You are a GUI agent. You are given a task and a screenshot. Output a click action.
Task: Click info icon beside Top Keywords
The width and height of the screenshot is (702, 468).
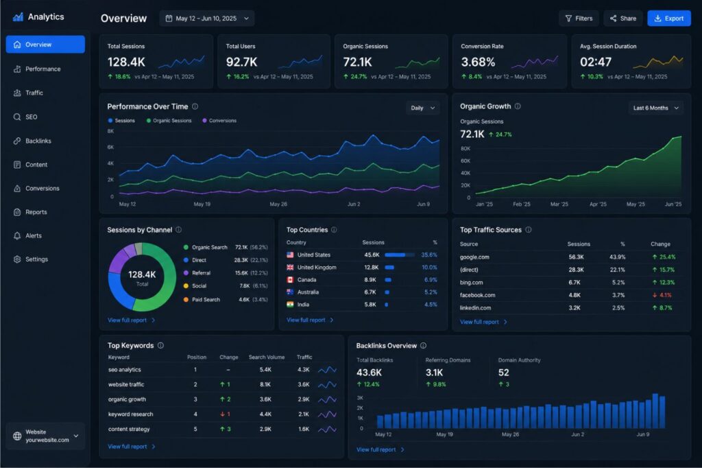[x=160, y=345]
